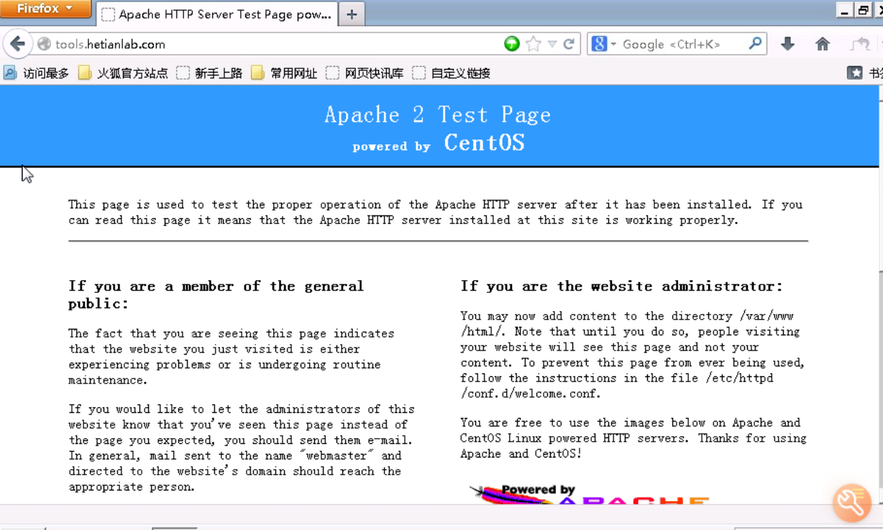Image resolution: width=883 pixels, height=530 pixels.
Task: Minimize the Firefox window
Action: tap(845, 9)
